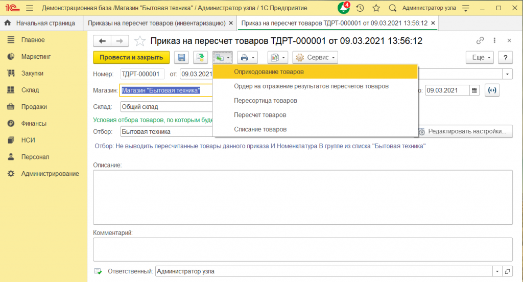Go back with the left arrow button

(x=102, y=41)
